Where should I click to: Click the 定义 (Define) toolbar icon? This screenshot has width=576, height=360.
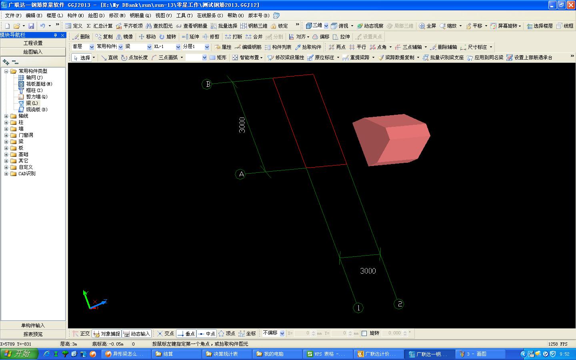pos(74,26)
